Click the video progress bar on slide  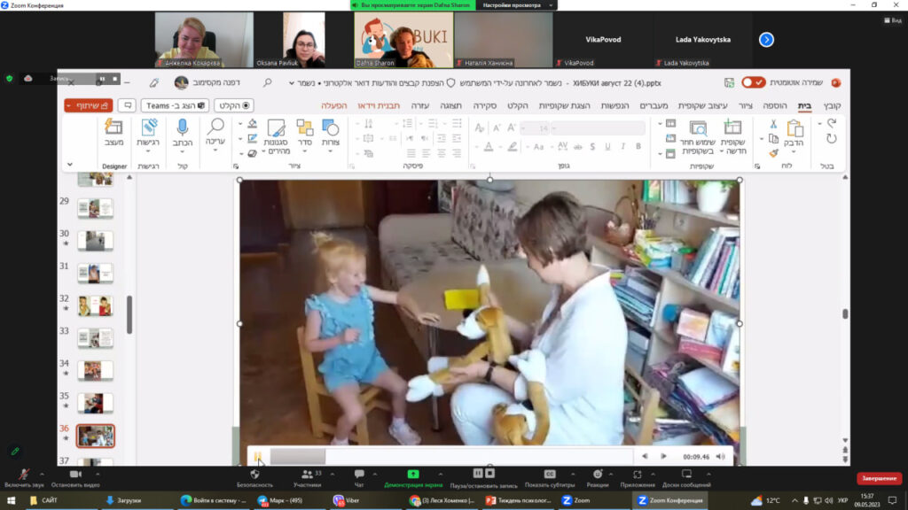pyautogui.click(x=443, y=456)
